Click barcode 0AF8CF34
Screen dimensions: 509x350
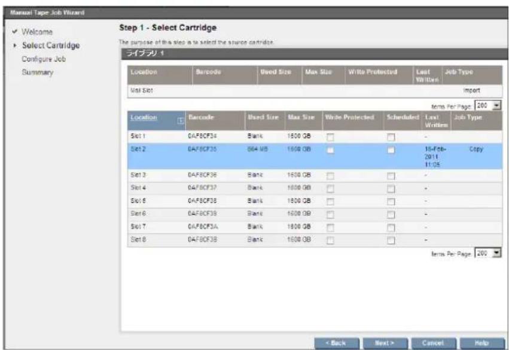click(202, 136)
